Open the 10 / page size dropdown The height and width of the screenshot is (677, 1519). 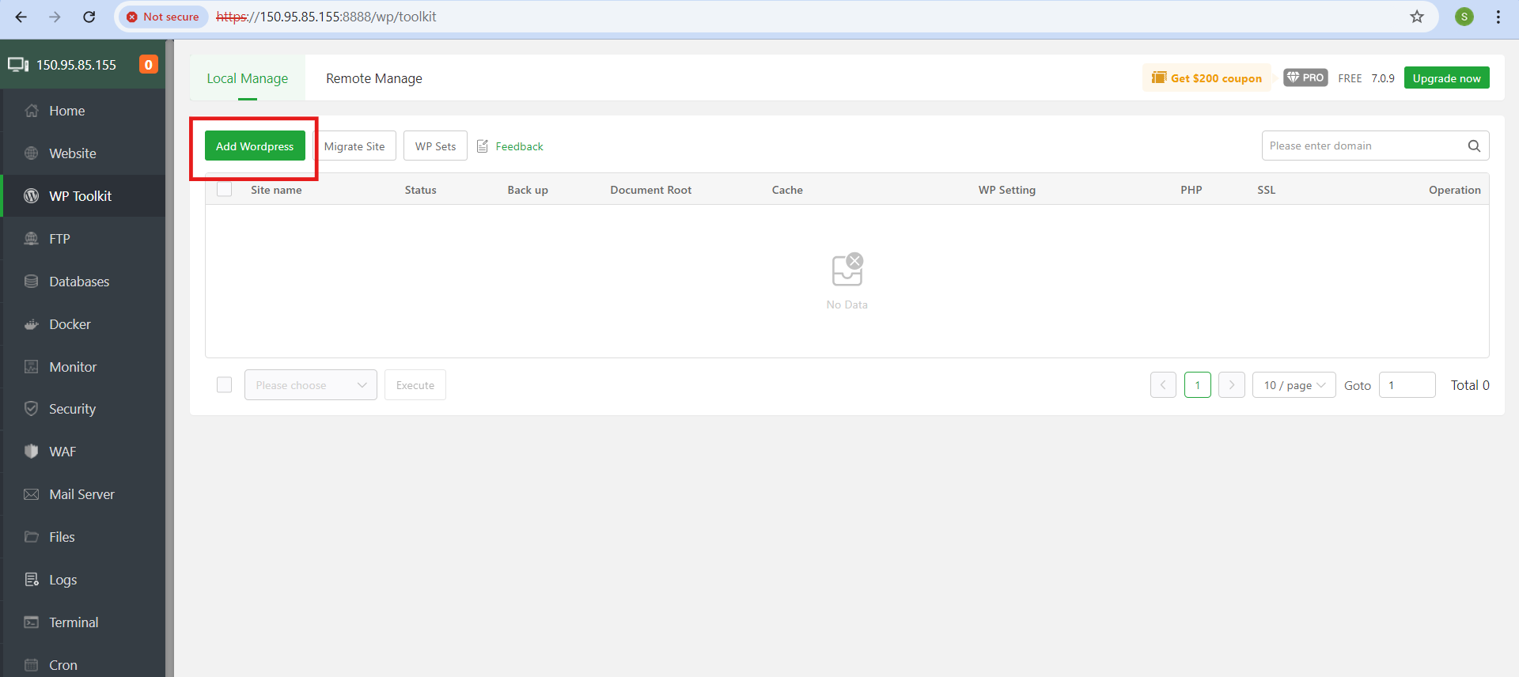1294,385
